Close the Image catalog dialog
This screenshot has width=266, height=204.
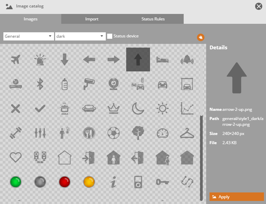pyautogui.click(x=259, y=6)
